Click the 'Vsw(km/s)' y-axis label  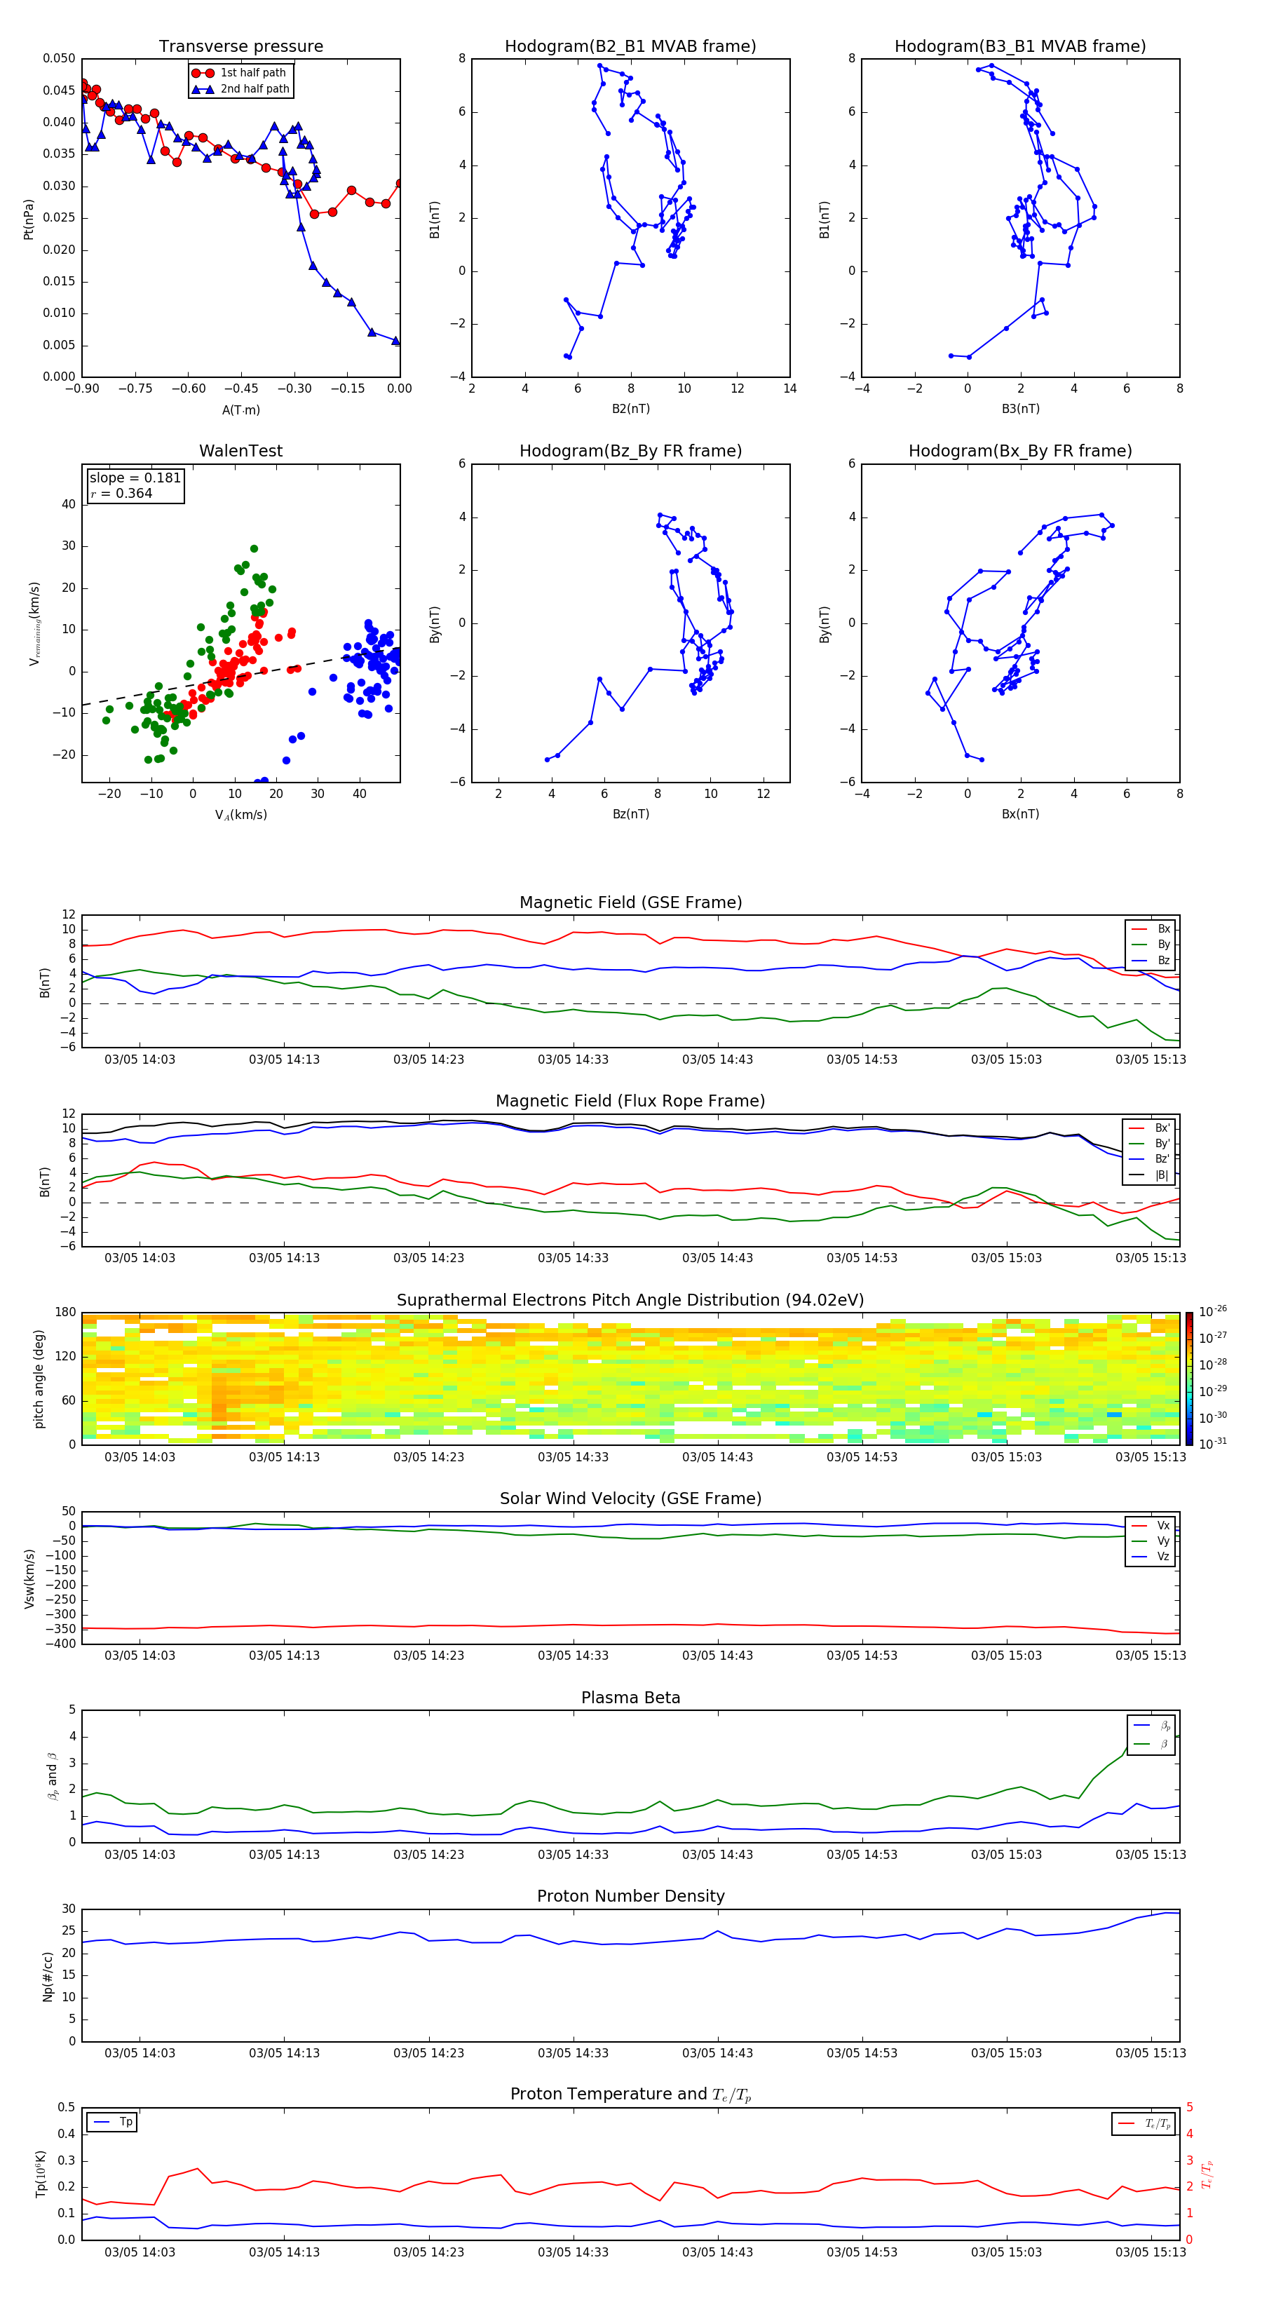(x=29, y=1578)
